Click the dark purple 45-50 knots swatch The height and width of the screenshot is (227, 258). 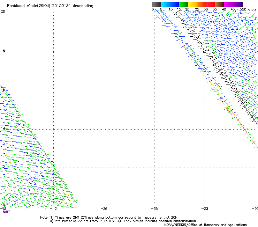coord(238,4)
